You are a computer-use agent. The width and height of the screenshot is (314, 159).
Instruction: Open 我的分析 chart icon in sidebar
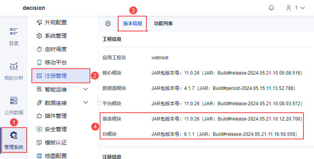tap(14, 66)
